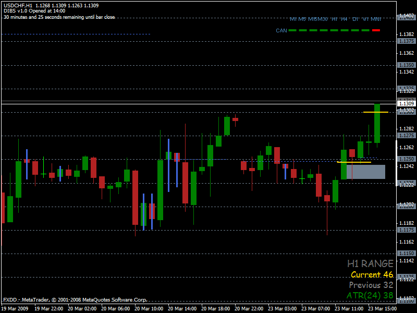
Task: Click the M15 timeframe label
Action: coord(312,19)
